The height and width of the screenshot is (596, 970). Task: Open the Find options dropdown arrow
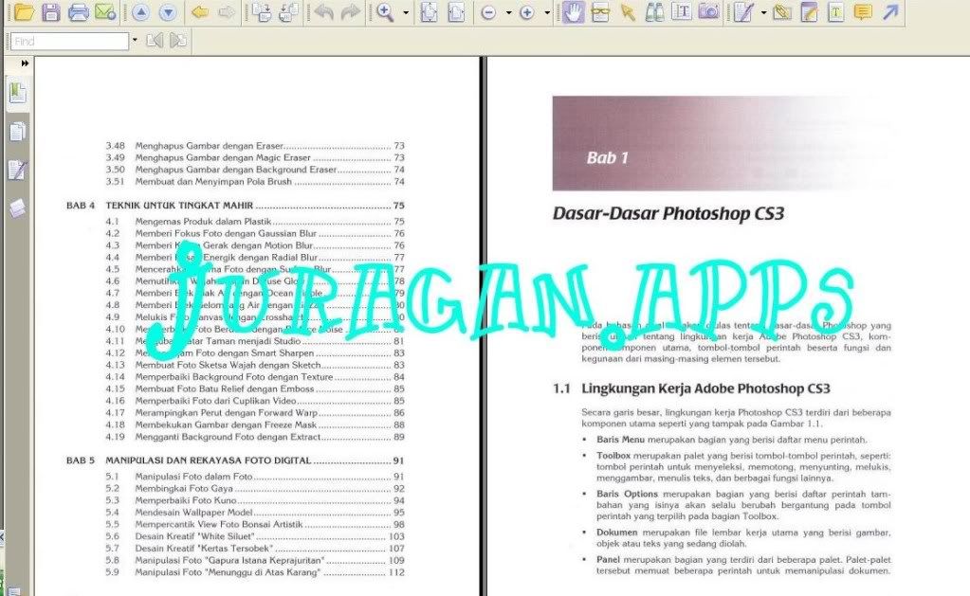(x=135, y=41)
